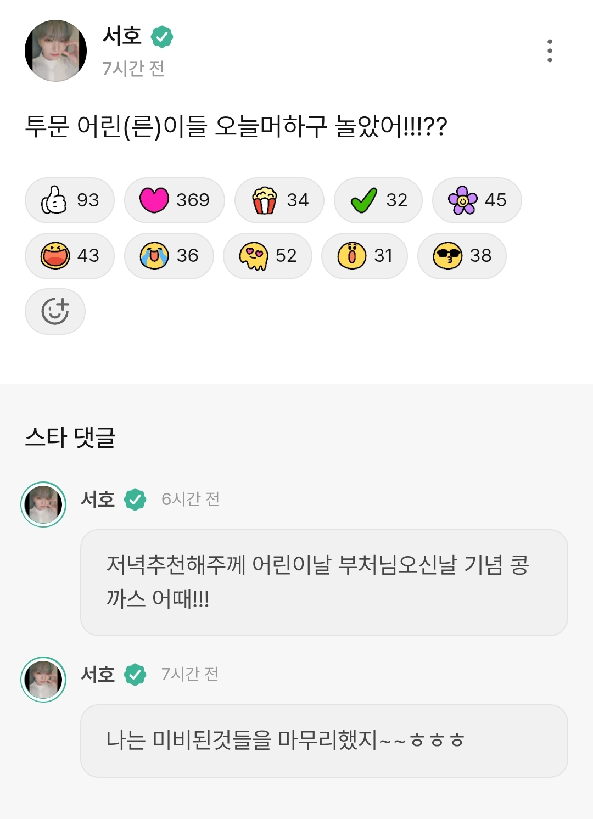
Task: Click the verified badge next to post author
Action: click(x=162, y=37)
